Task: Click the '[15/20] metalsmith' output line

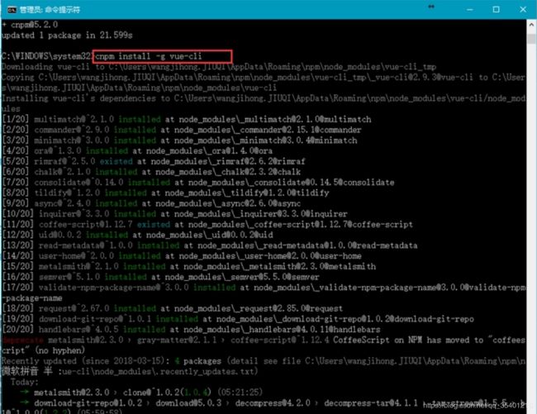Action: [x=189, y=266]
